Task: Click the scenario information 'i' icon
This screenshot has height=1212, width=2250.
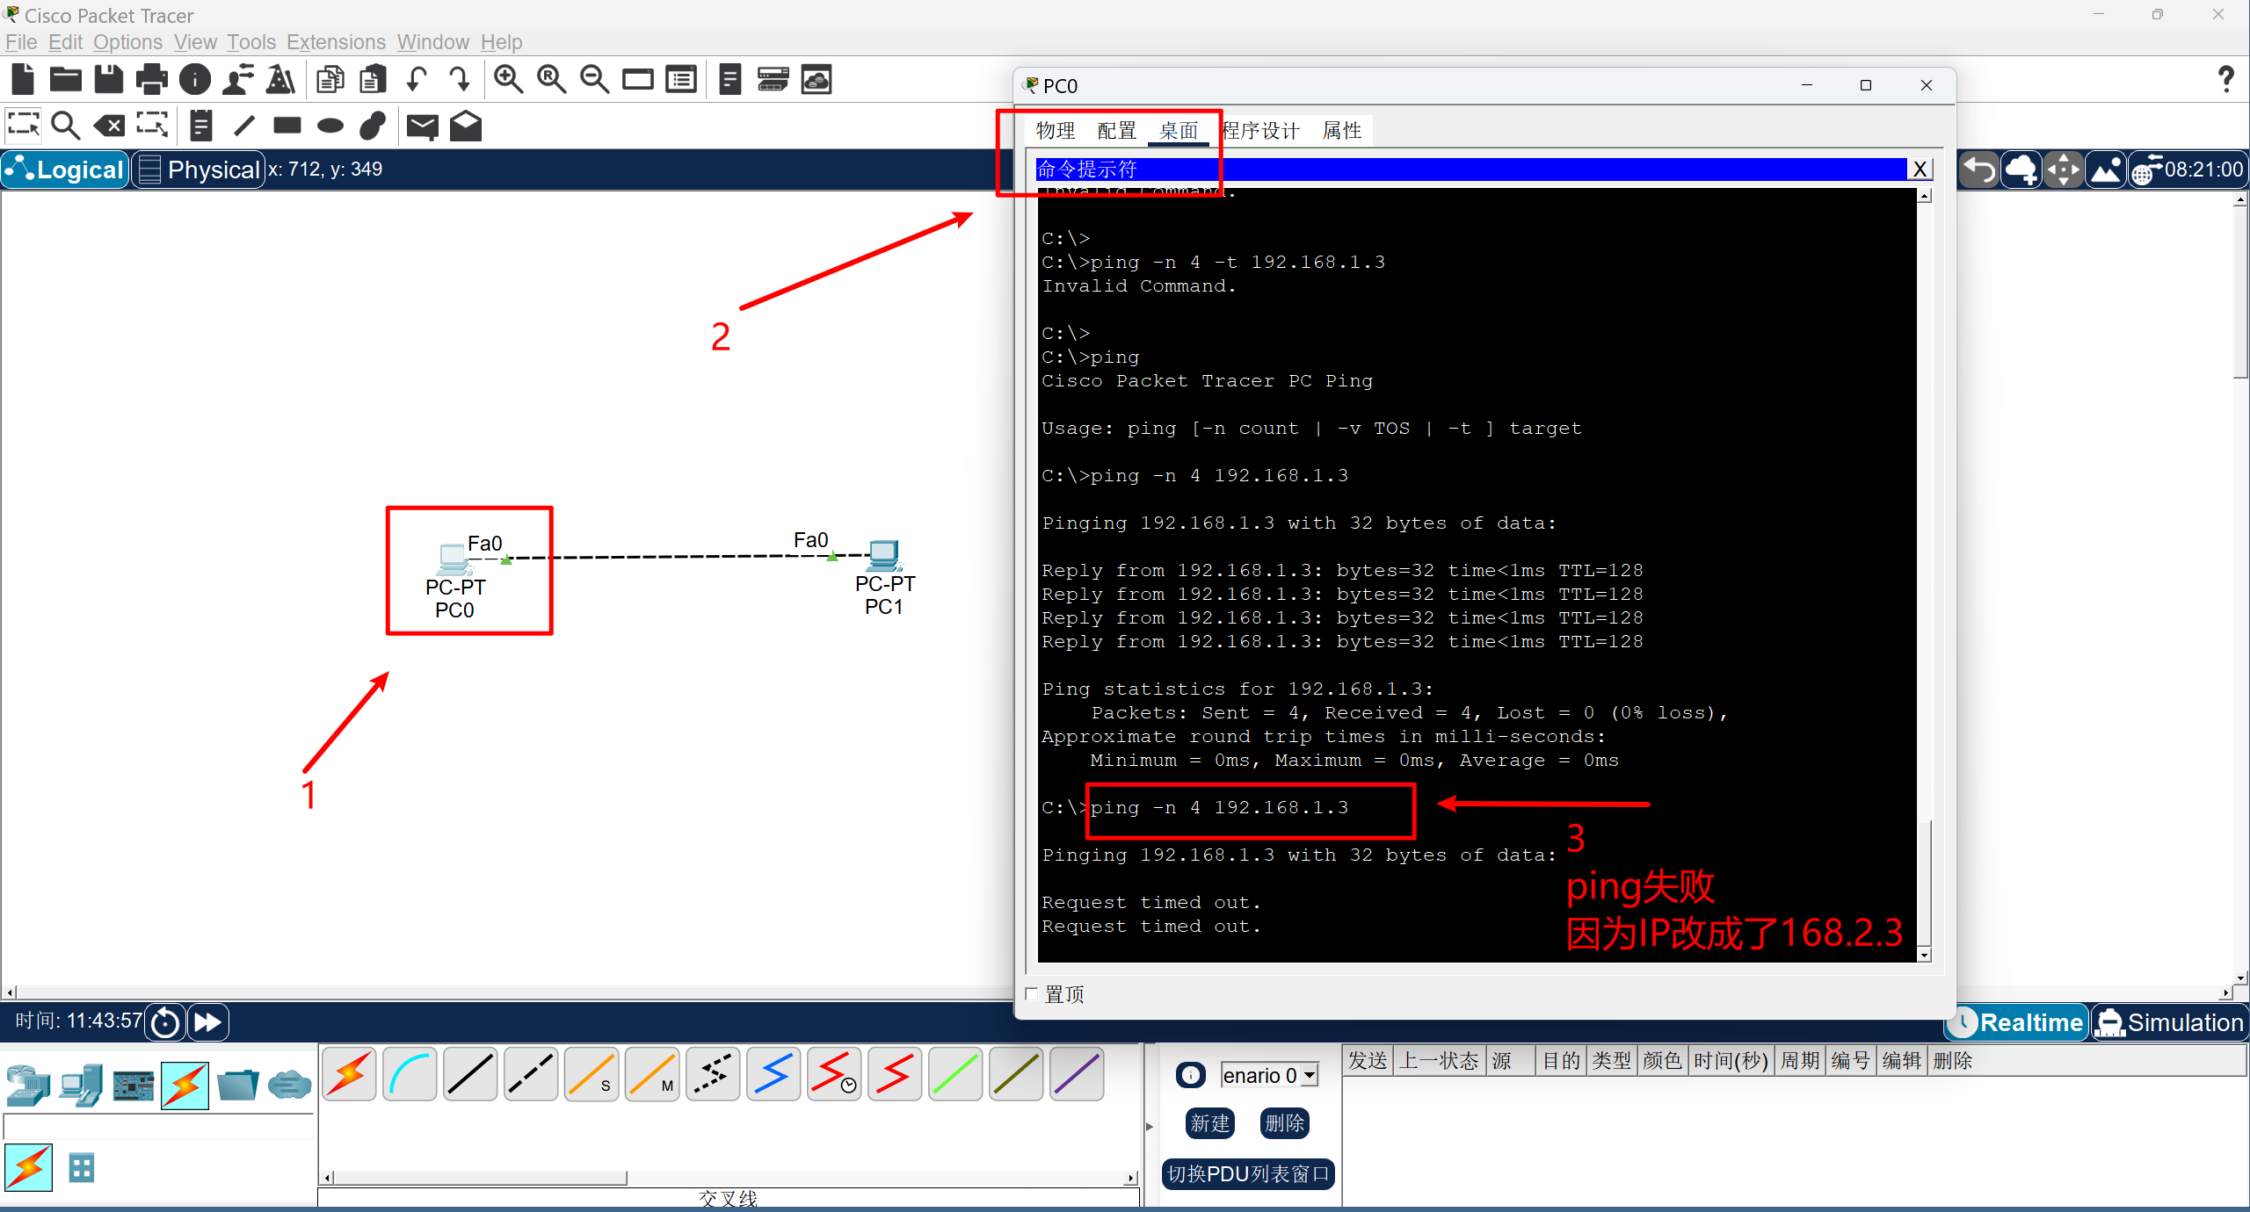Action: 1191,1075
